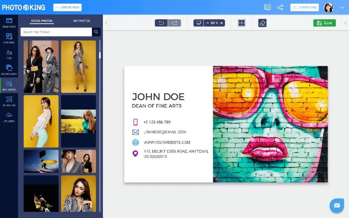Viewport: 349px width, 218px height.
Task: Expand the profile account dropdown chevron
Action: (342, 7)
